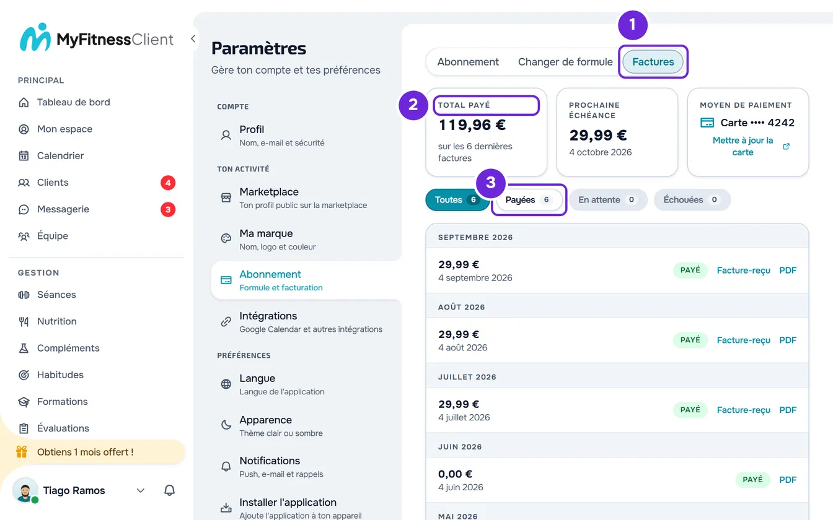This screenshot has height=520, width=833.
Task: Filter invoices by Toutes
Action: (x=457, y=200)
